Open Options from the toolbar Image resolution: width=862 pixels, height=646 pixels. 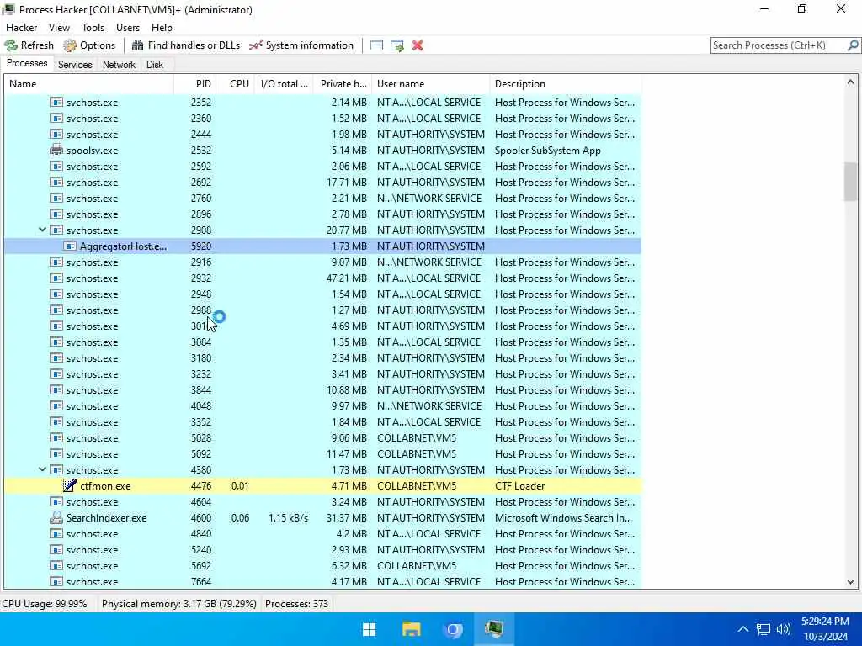(x=89, y=45)
